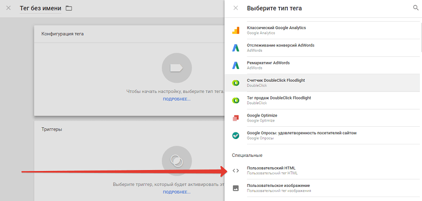Click ПОДРОБНЕЕ link in tag configuration
The width and height of the screenshot is (422, 201).
pos(177,99)
